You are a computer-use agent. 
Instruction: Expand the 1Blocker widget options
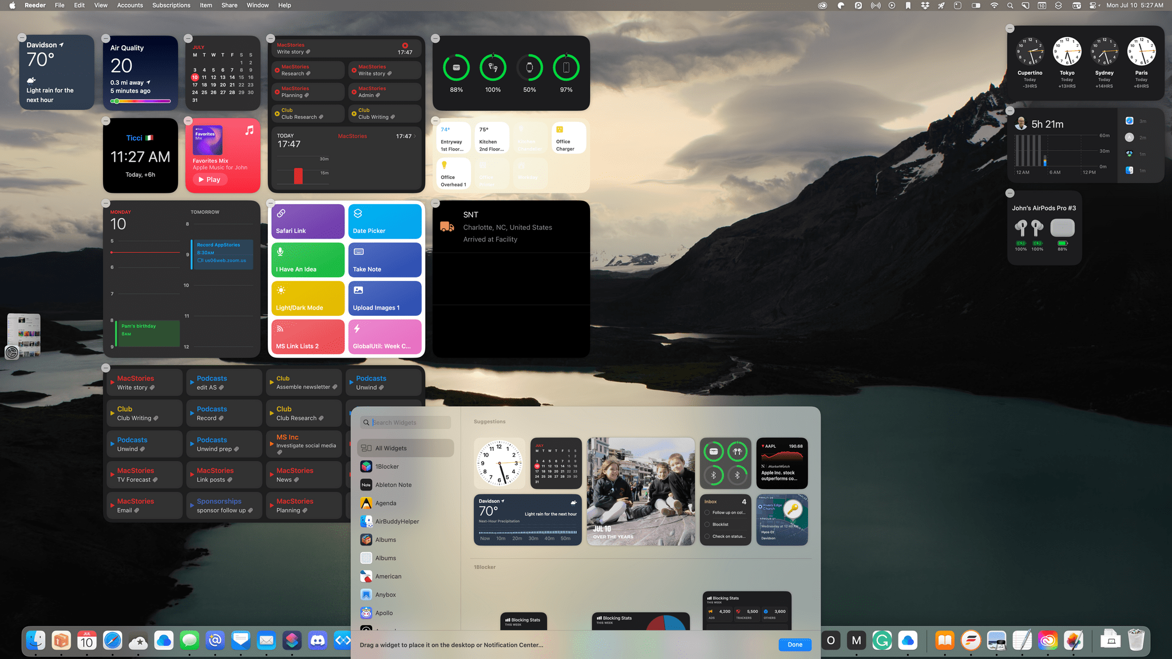386,466
